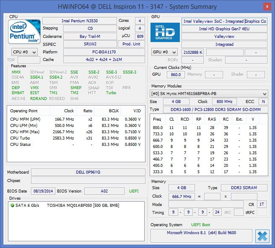Click the SR1W2 SSPEC value
Viewport: 275px width, 248px height.
(90, 44)
